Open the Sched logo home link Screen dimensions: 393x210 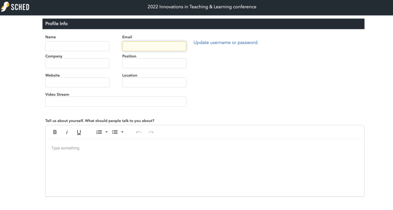click(x=15, y=7)
